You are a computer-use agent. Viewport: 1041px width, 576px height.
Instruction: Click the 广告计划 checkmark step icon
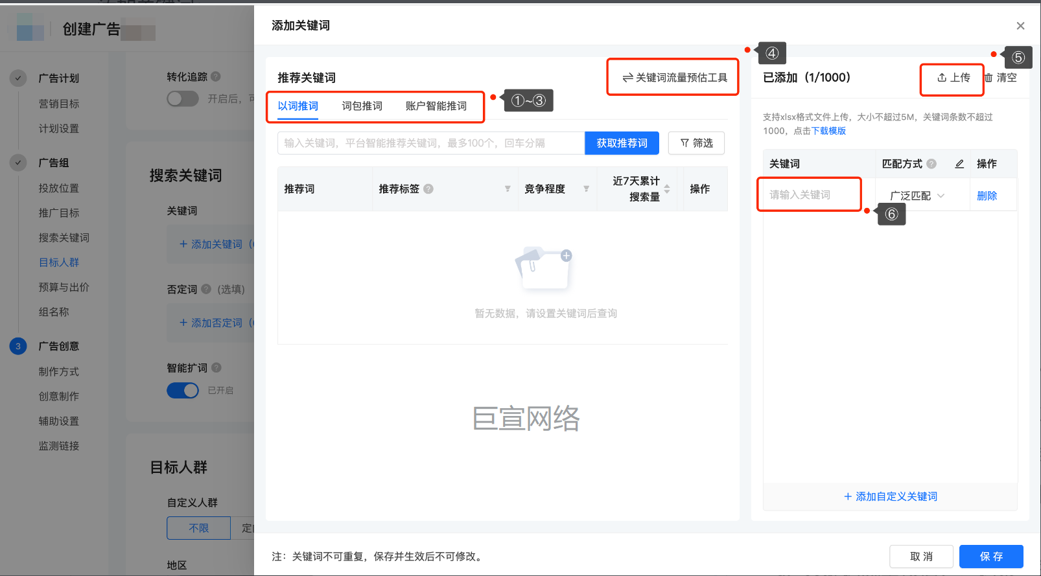18,78
